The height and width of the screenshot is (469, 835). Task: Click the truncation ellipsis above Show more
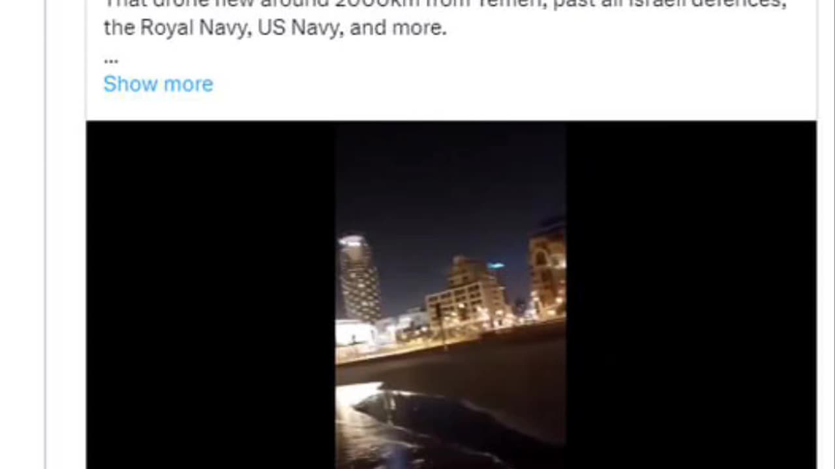coord(110,61)
